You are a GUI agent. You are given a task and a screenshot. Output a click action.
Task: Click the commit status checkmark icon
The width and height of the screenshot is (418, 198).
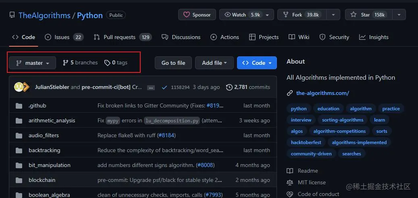164,87
